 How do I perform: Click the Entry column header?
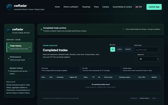(x=86, y=77)
